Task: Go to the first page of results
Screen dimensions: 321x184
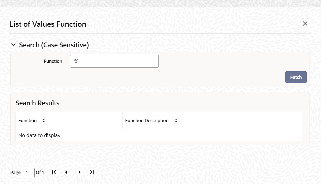Action: tap(54, 172)
